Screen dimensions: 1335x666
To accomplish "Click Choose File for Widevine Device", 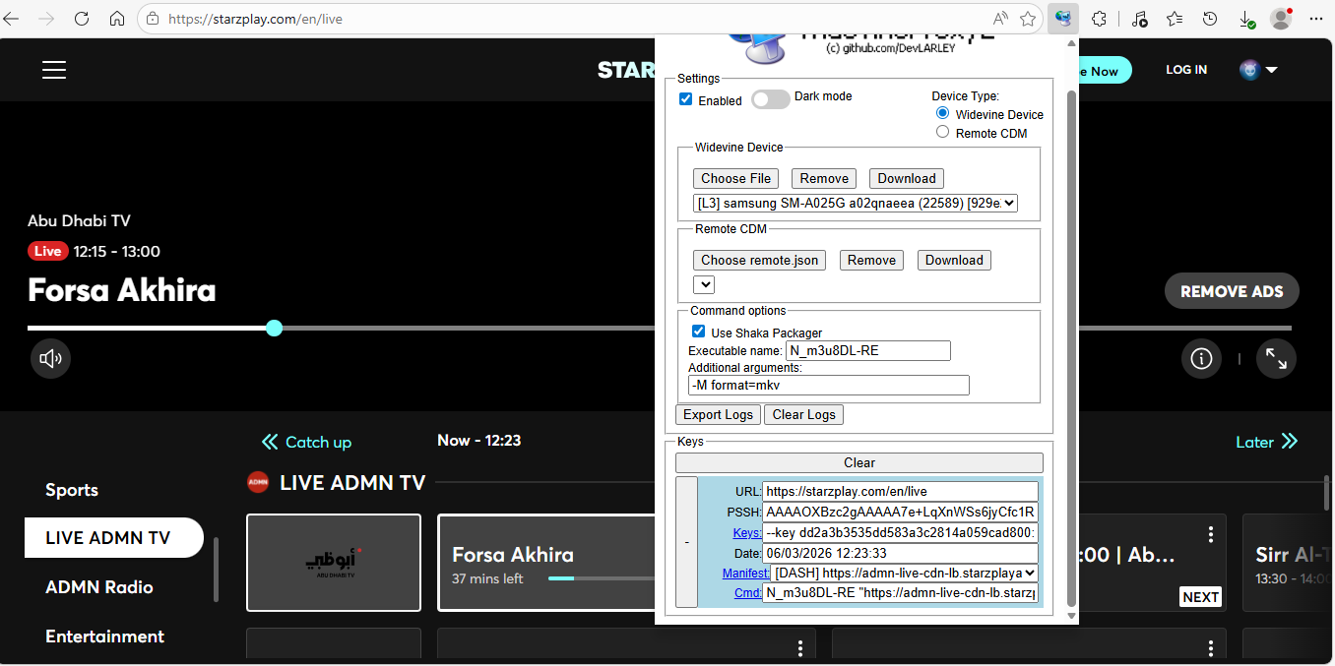I will pos(736,178).
